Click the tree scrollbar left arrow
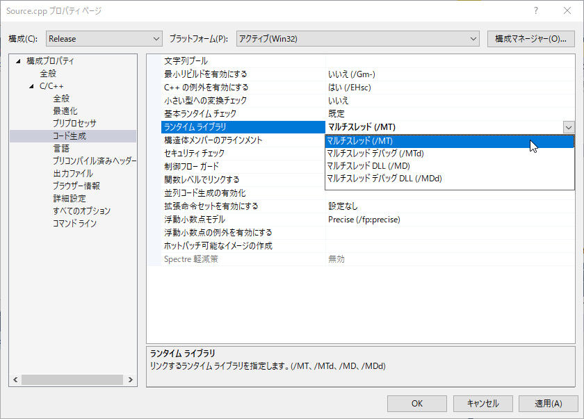This screenshot has height=419, width=584. [15, 379]
